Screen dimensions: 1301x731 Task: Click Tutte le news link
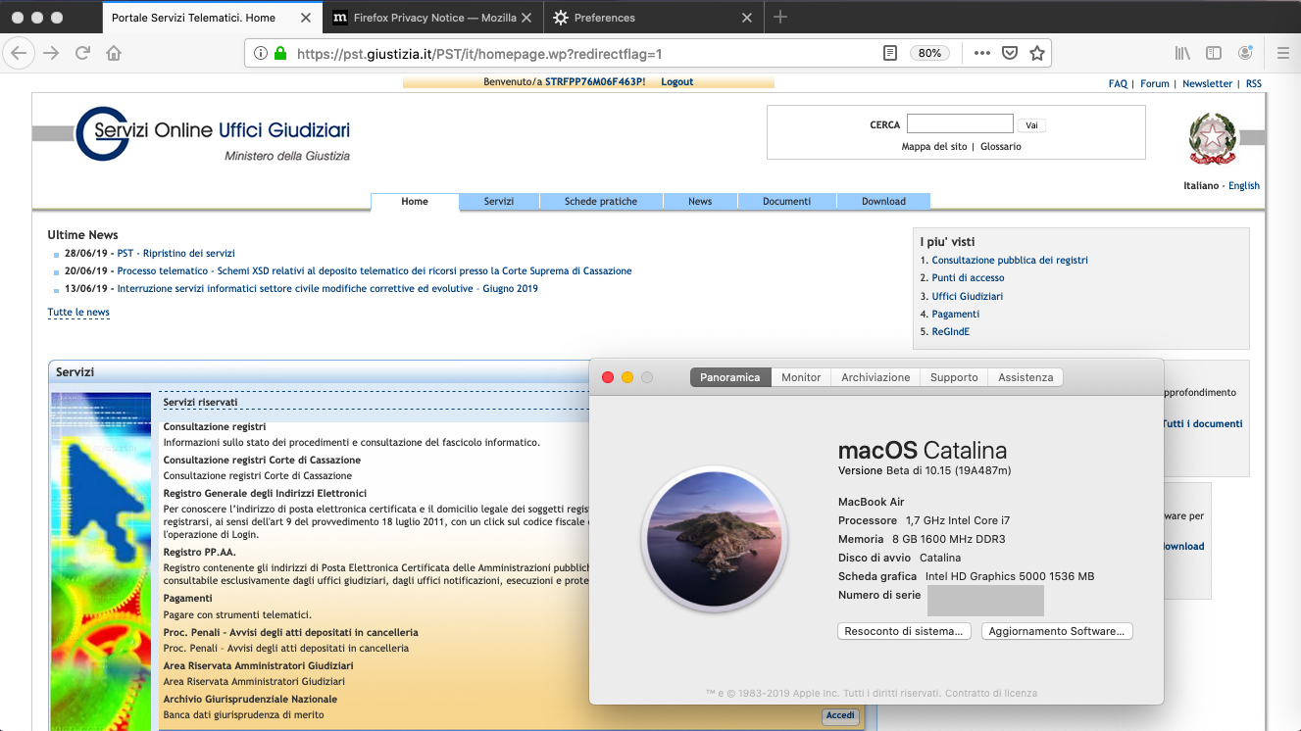click(x=78, y=313)
